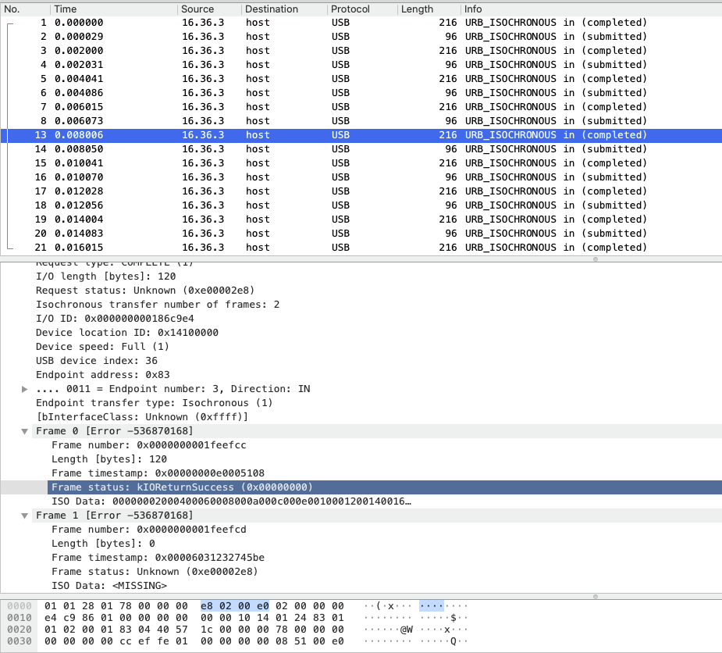Select Frame 0 ISO Data hex row
The height and width of the screenshot is (653, 722).
coord(231,501)
